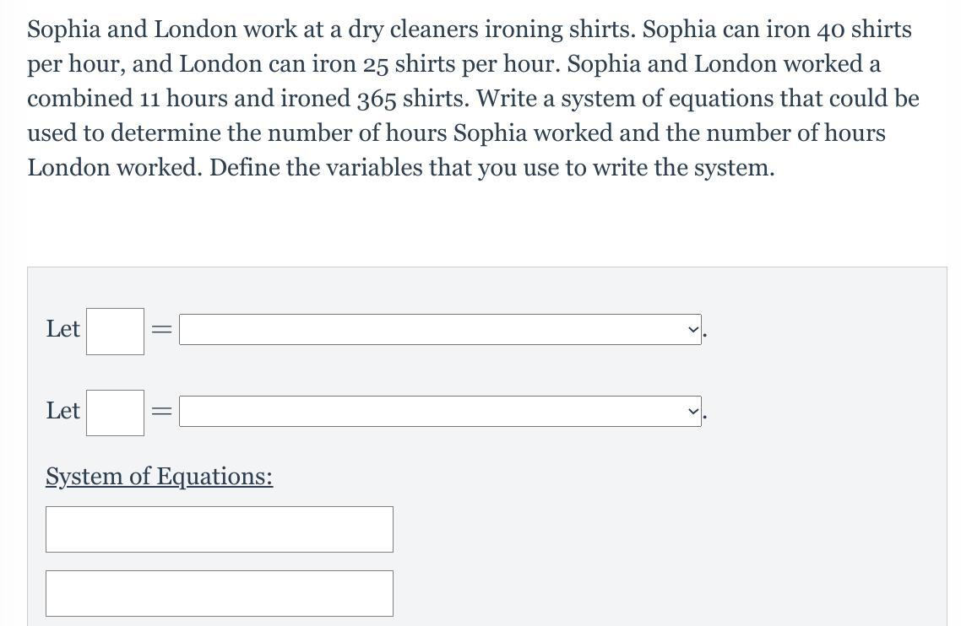Focus the second system equation input field
961x626 pixels.
point(219,593)
